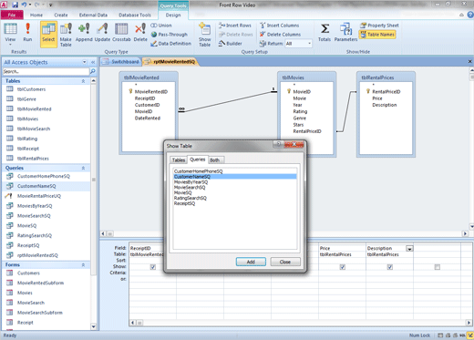
Task: Open the Home ribbon tab
Action: [36, 15]
